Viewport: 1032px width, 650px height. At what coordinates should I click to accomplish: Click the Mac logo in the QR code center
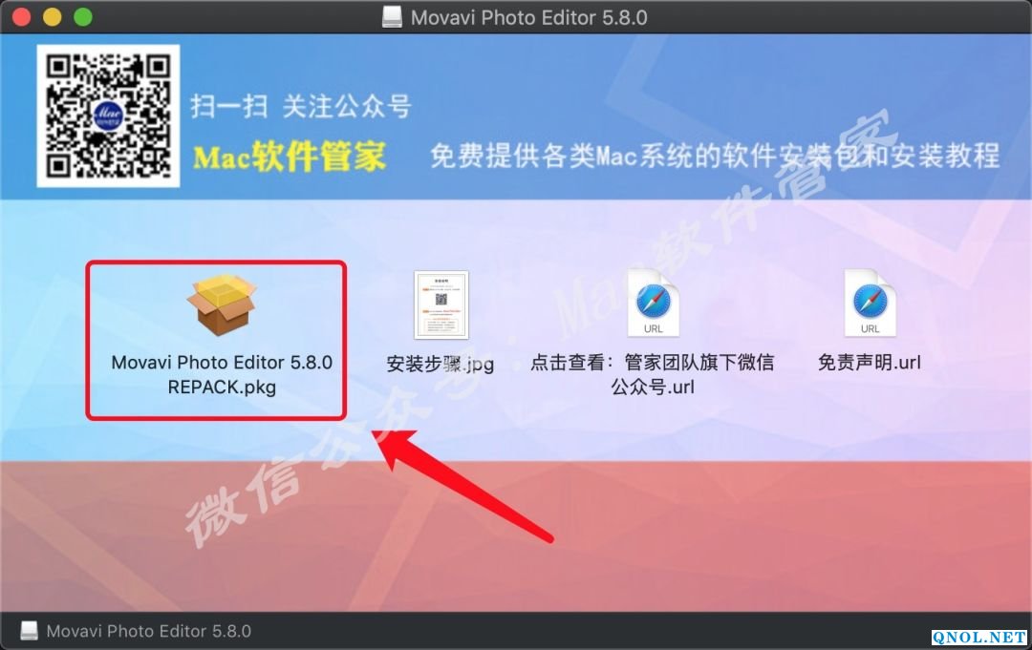(x=109, y=116)
